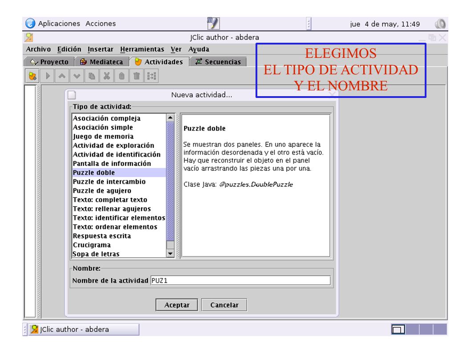471x353 pixels.
Task: Click the JClic window icon in title bar
Action: pos(29,37)
